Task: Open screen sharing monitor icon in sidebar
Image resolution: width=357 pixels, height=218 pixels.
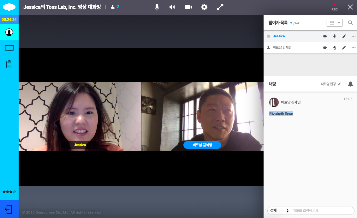Action: pos(9,48)
